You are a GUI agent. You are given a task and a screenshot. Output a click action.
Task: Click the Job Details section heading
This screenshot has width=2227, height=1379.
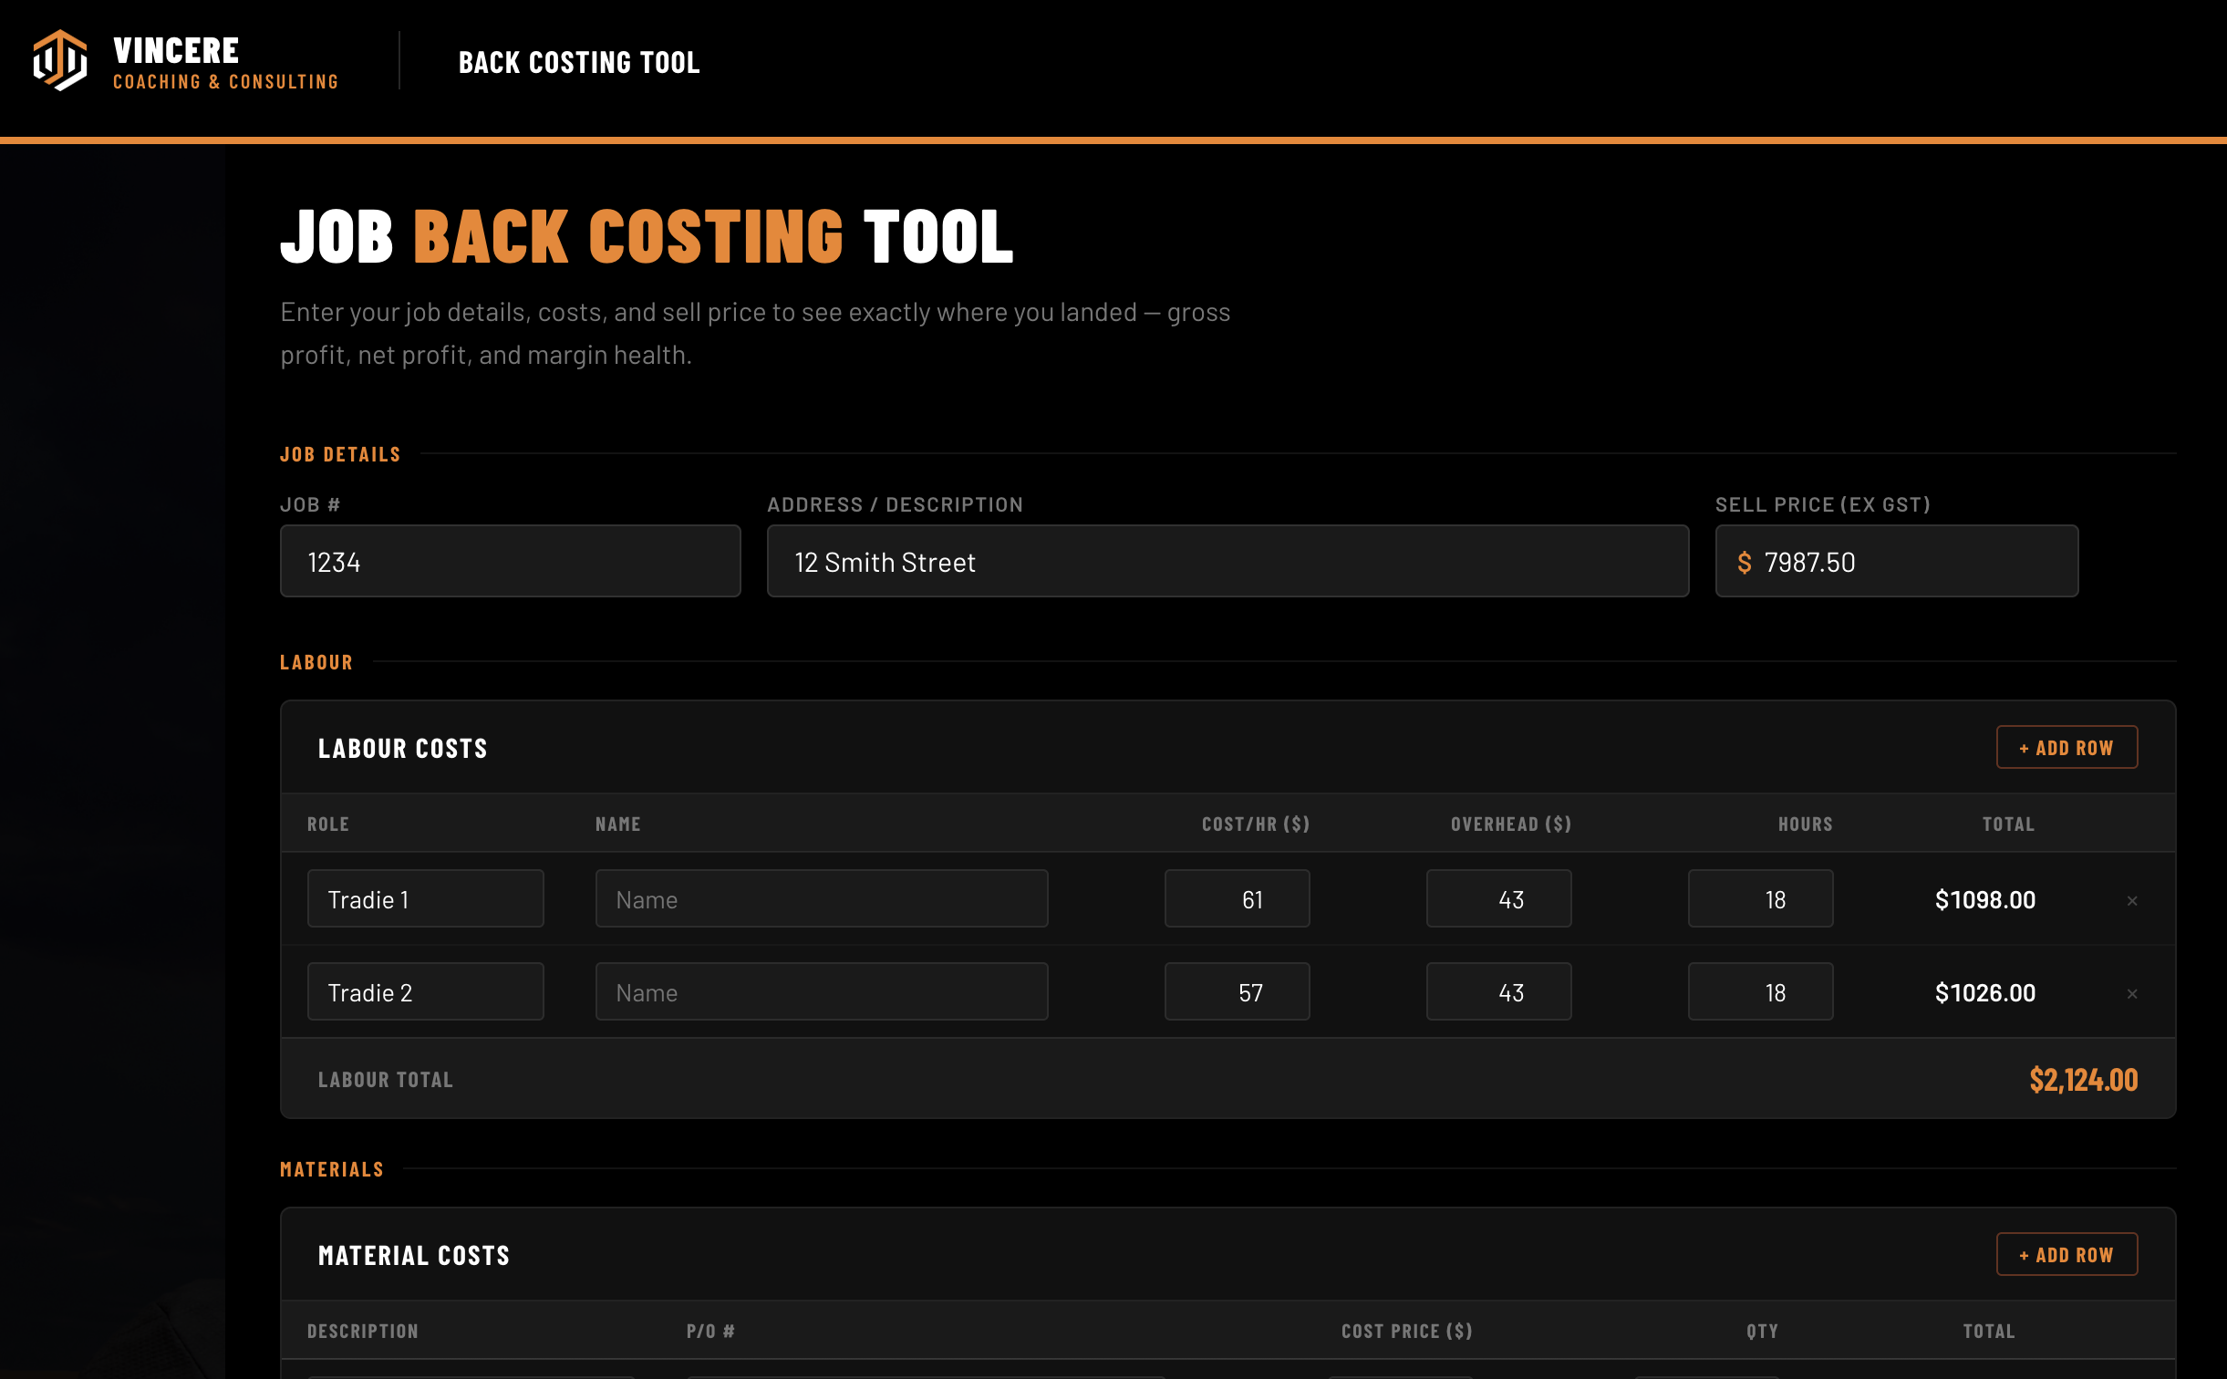click(x=340, y=454)
